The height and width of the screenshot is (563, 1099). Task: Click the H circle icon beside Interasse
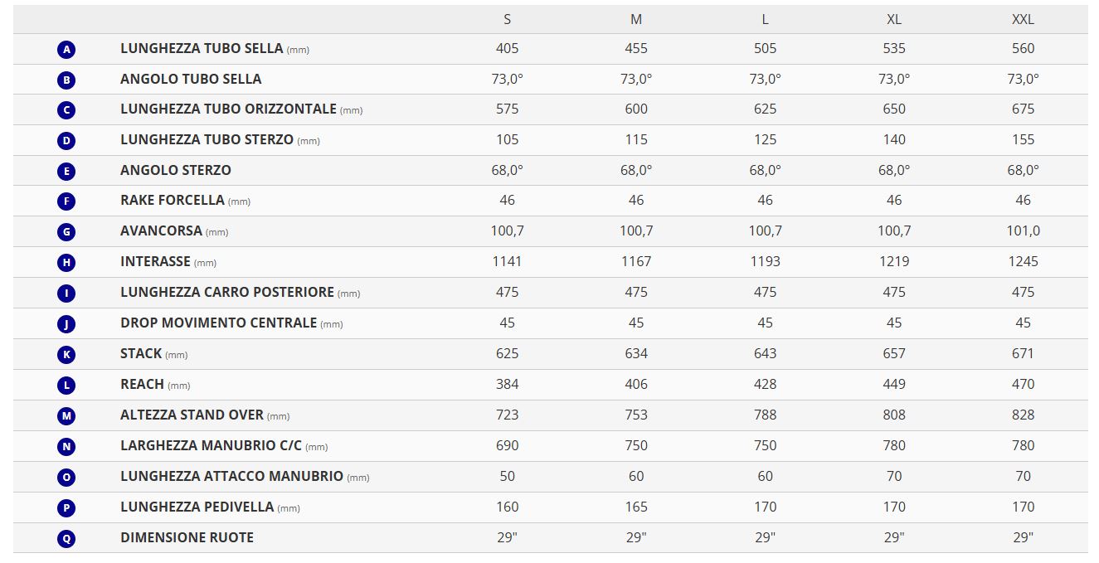67,263
